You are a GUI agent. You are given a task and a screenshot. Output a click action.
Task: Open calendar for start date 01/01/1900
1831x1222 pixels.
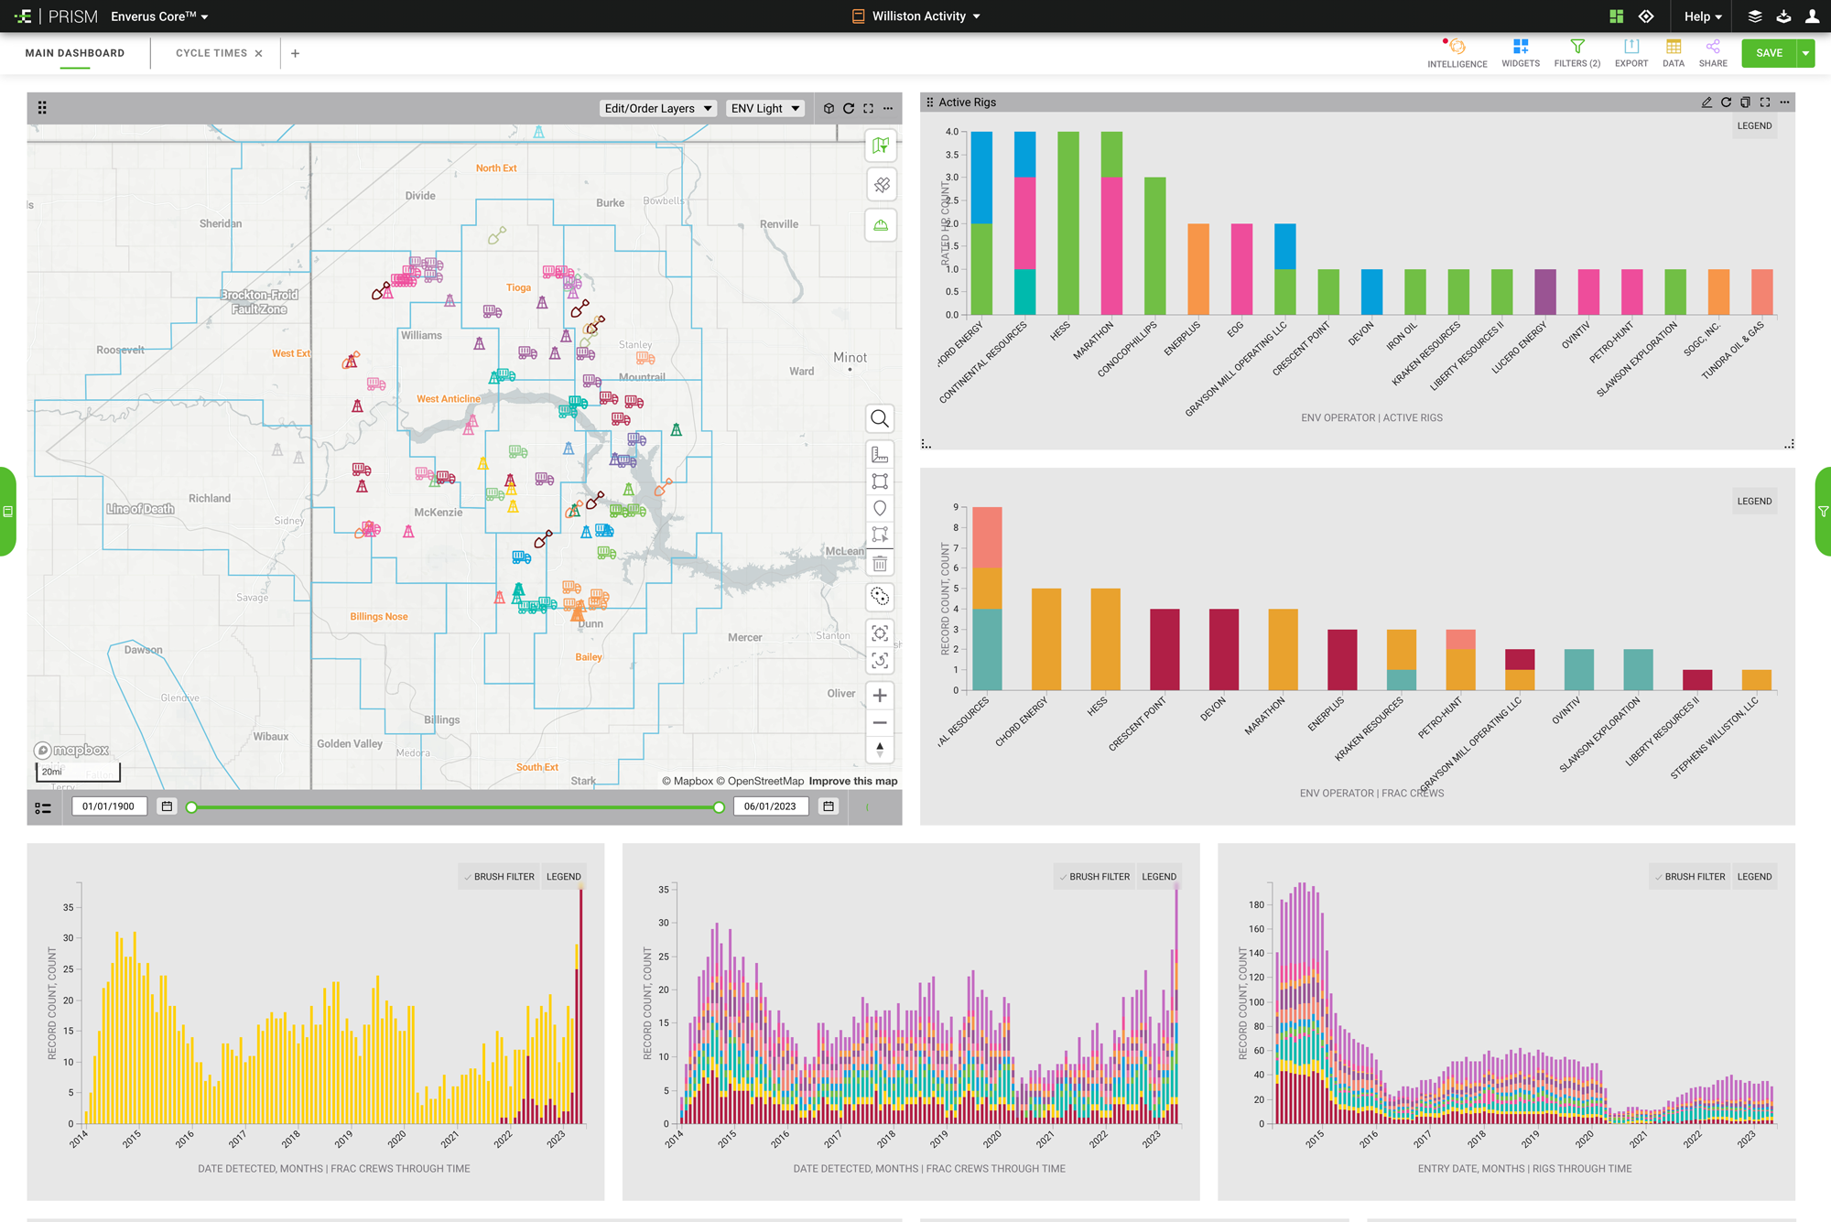[167, 806]
